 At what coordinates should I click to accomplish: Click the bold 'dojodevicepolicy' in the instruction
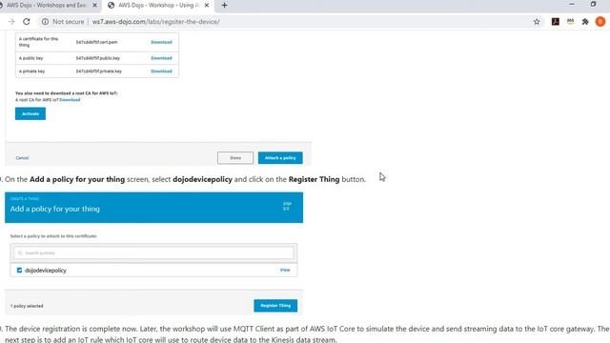click(x=202, y=179)
